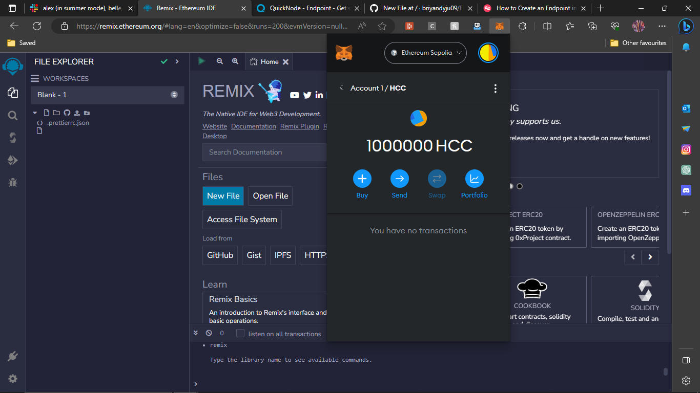
Task: Click the GitHub gist publish icon
Action: click(67, 113)
